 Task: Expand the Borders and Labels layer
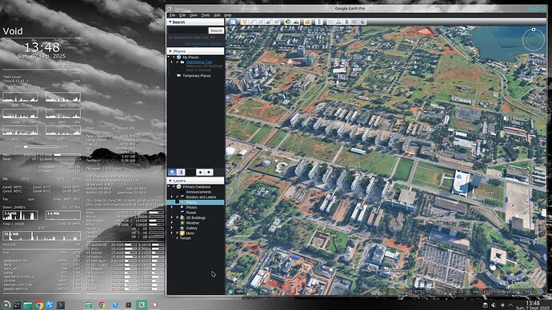point(172,197)
